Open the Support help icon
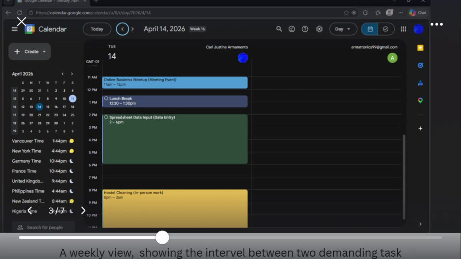The width and height of the screenshot is (461, 259). click(305, 29)
